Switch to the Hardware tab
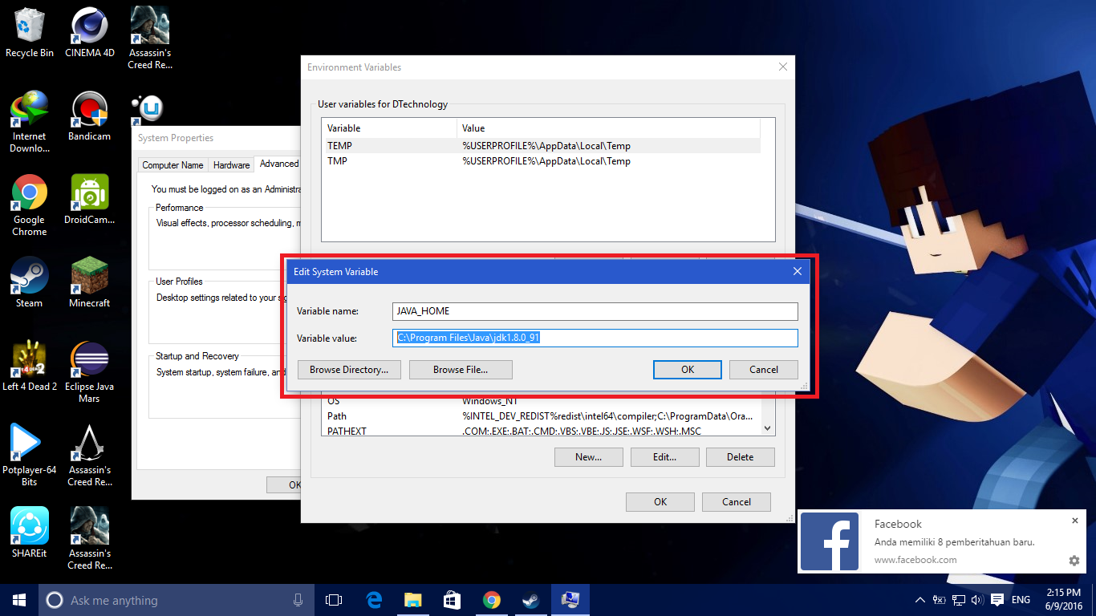This screenshot has width=1096, height=616. (x=231, y=165)
